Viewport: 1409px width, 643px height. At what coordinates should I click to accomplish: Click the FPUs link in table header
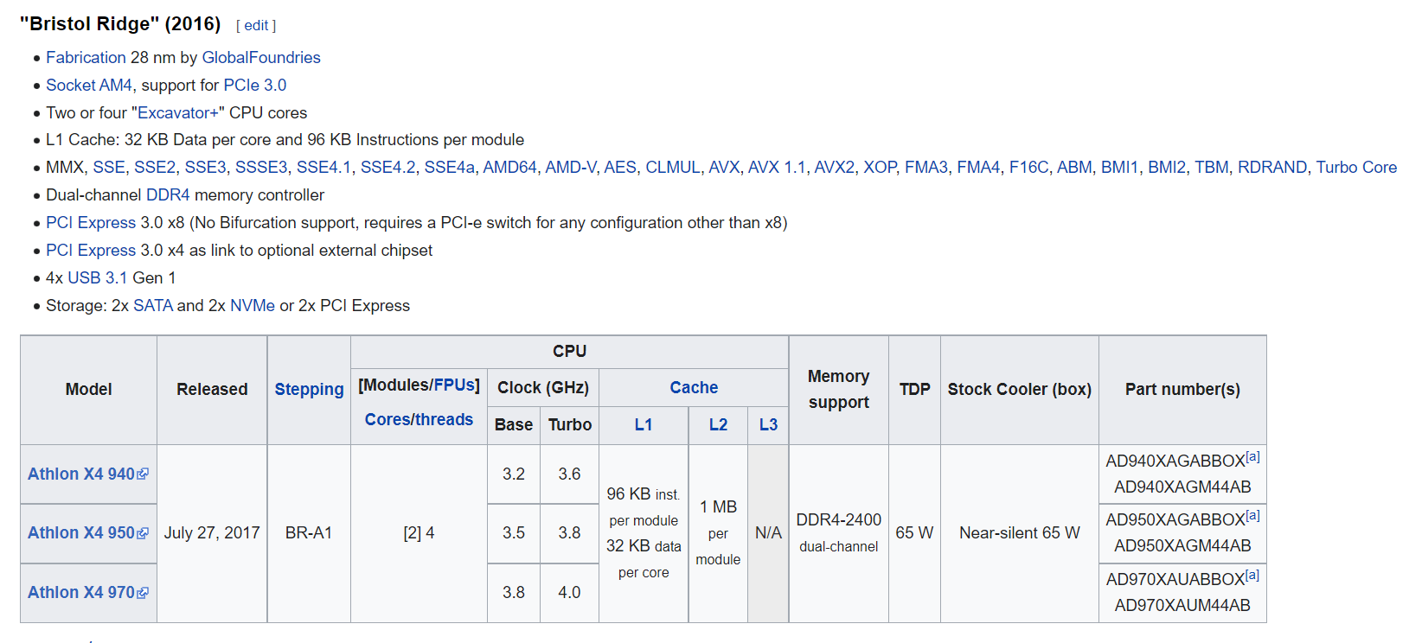tap(453, 385)
